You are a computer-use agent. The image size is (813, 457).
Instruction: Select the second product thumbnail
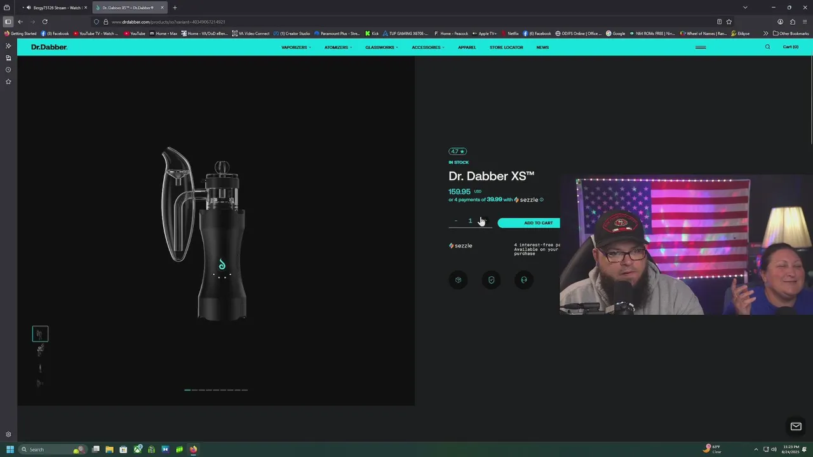pos(40,350)
